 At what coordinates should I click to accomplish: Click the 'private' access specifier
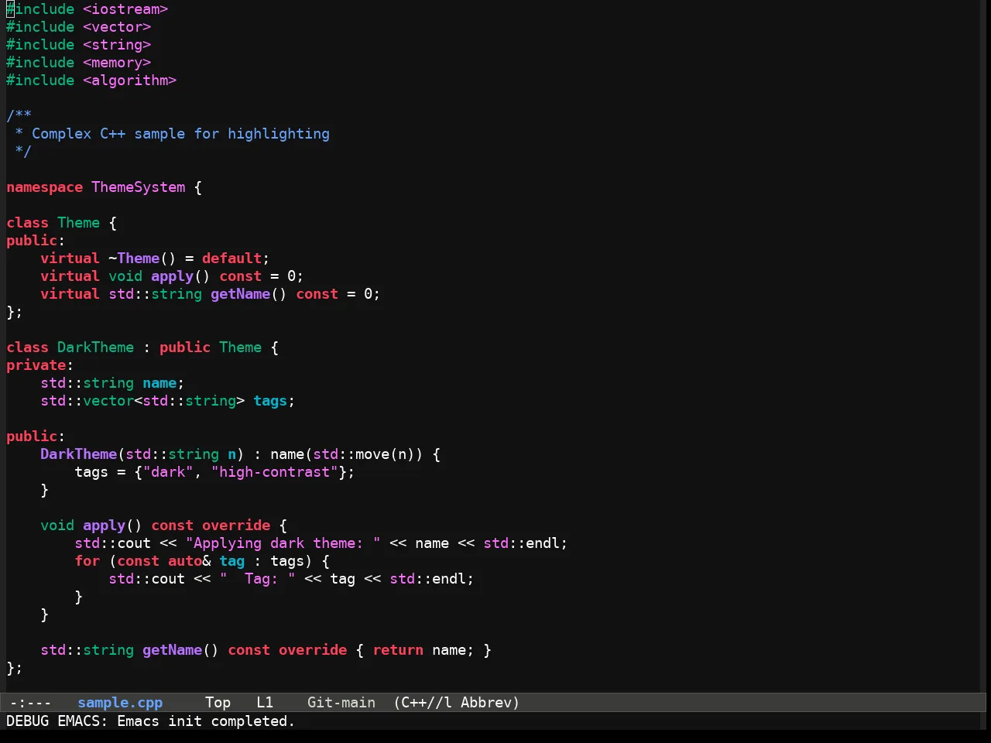click(x=36, y=365)
